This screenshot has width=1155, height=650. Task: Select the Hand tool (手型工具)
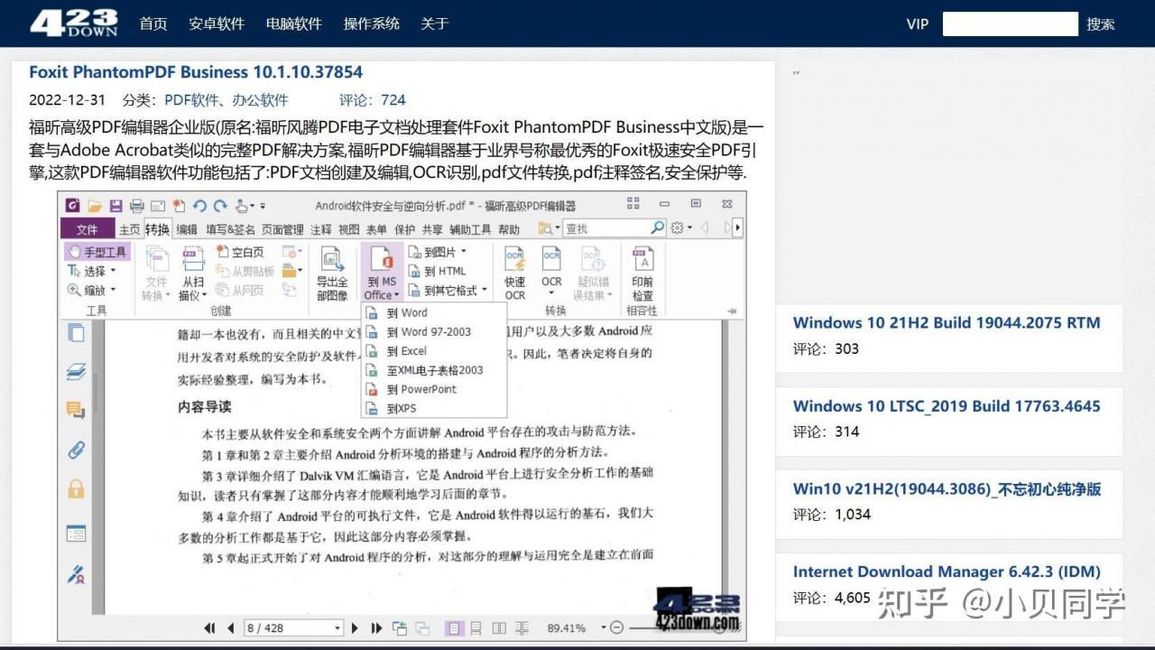coord(97,252)
